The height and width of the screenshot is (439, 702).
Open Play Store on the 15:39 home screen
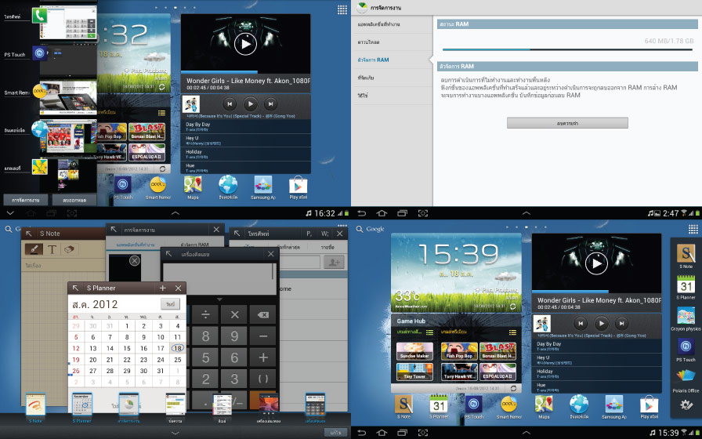pos(650,406)
